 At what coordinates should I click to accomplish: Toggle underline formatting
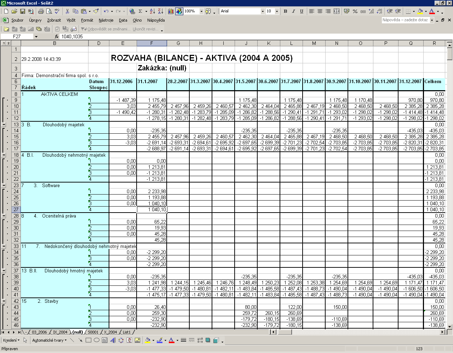pyautogui.click(x=302, y=11)
